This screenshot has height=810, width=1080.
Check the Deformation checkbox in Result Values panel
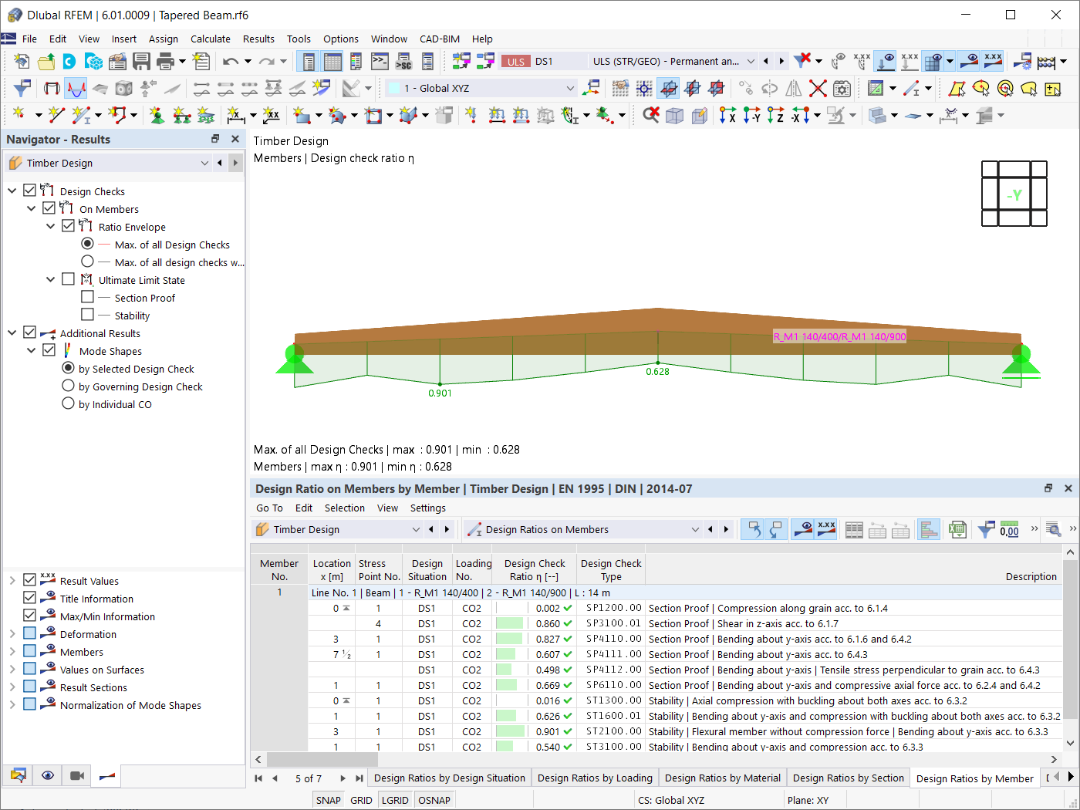coord(30,633)
